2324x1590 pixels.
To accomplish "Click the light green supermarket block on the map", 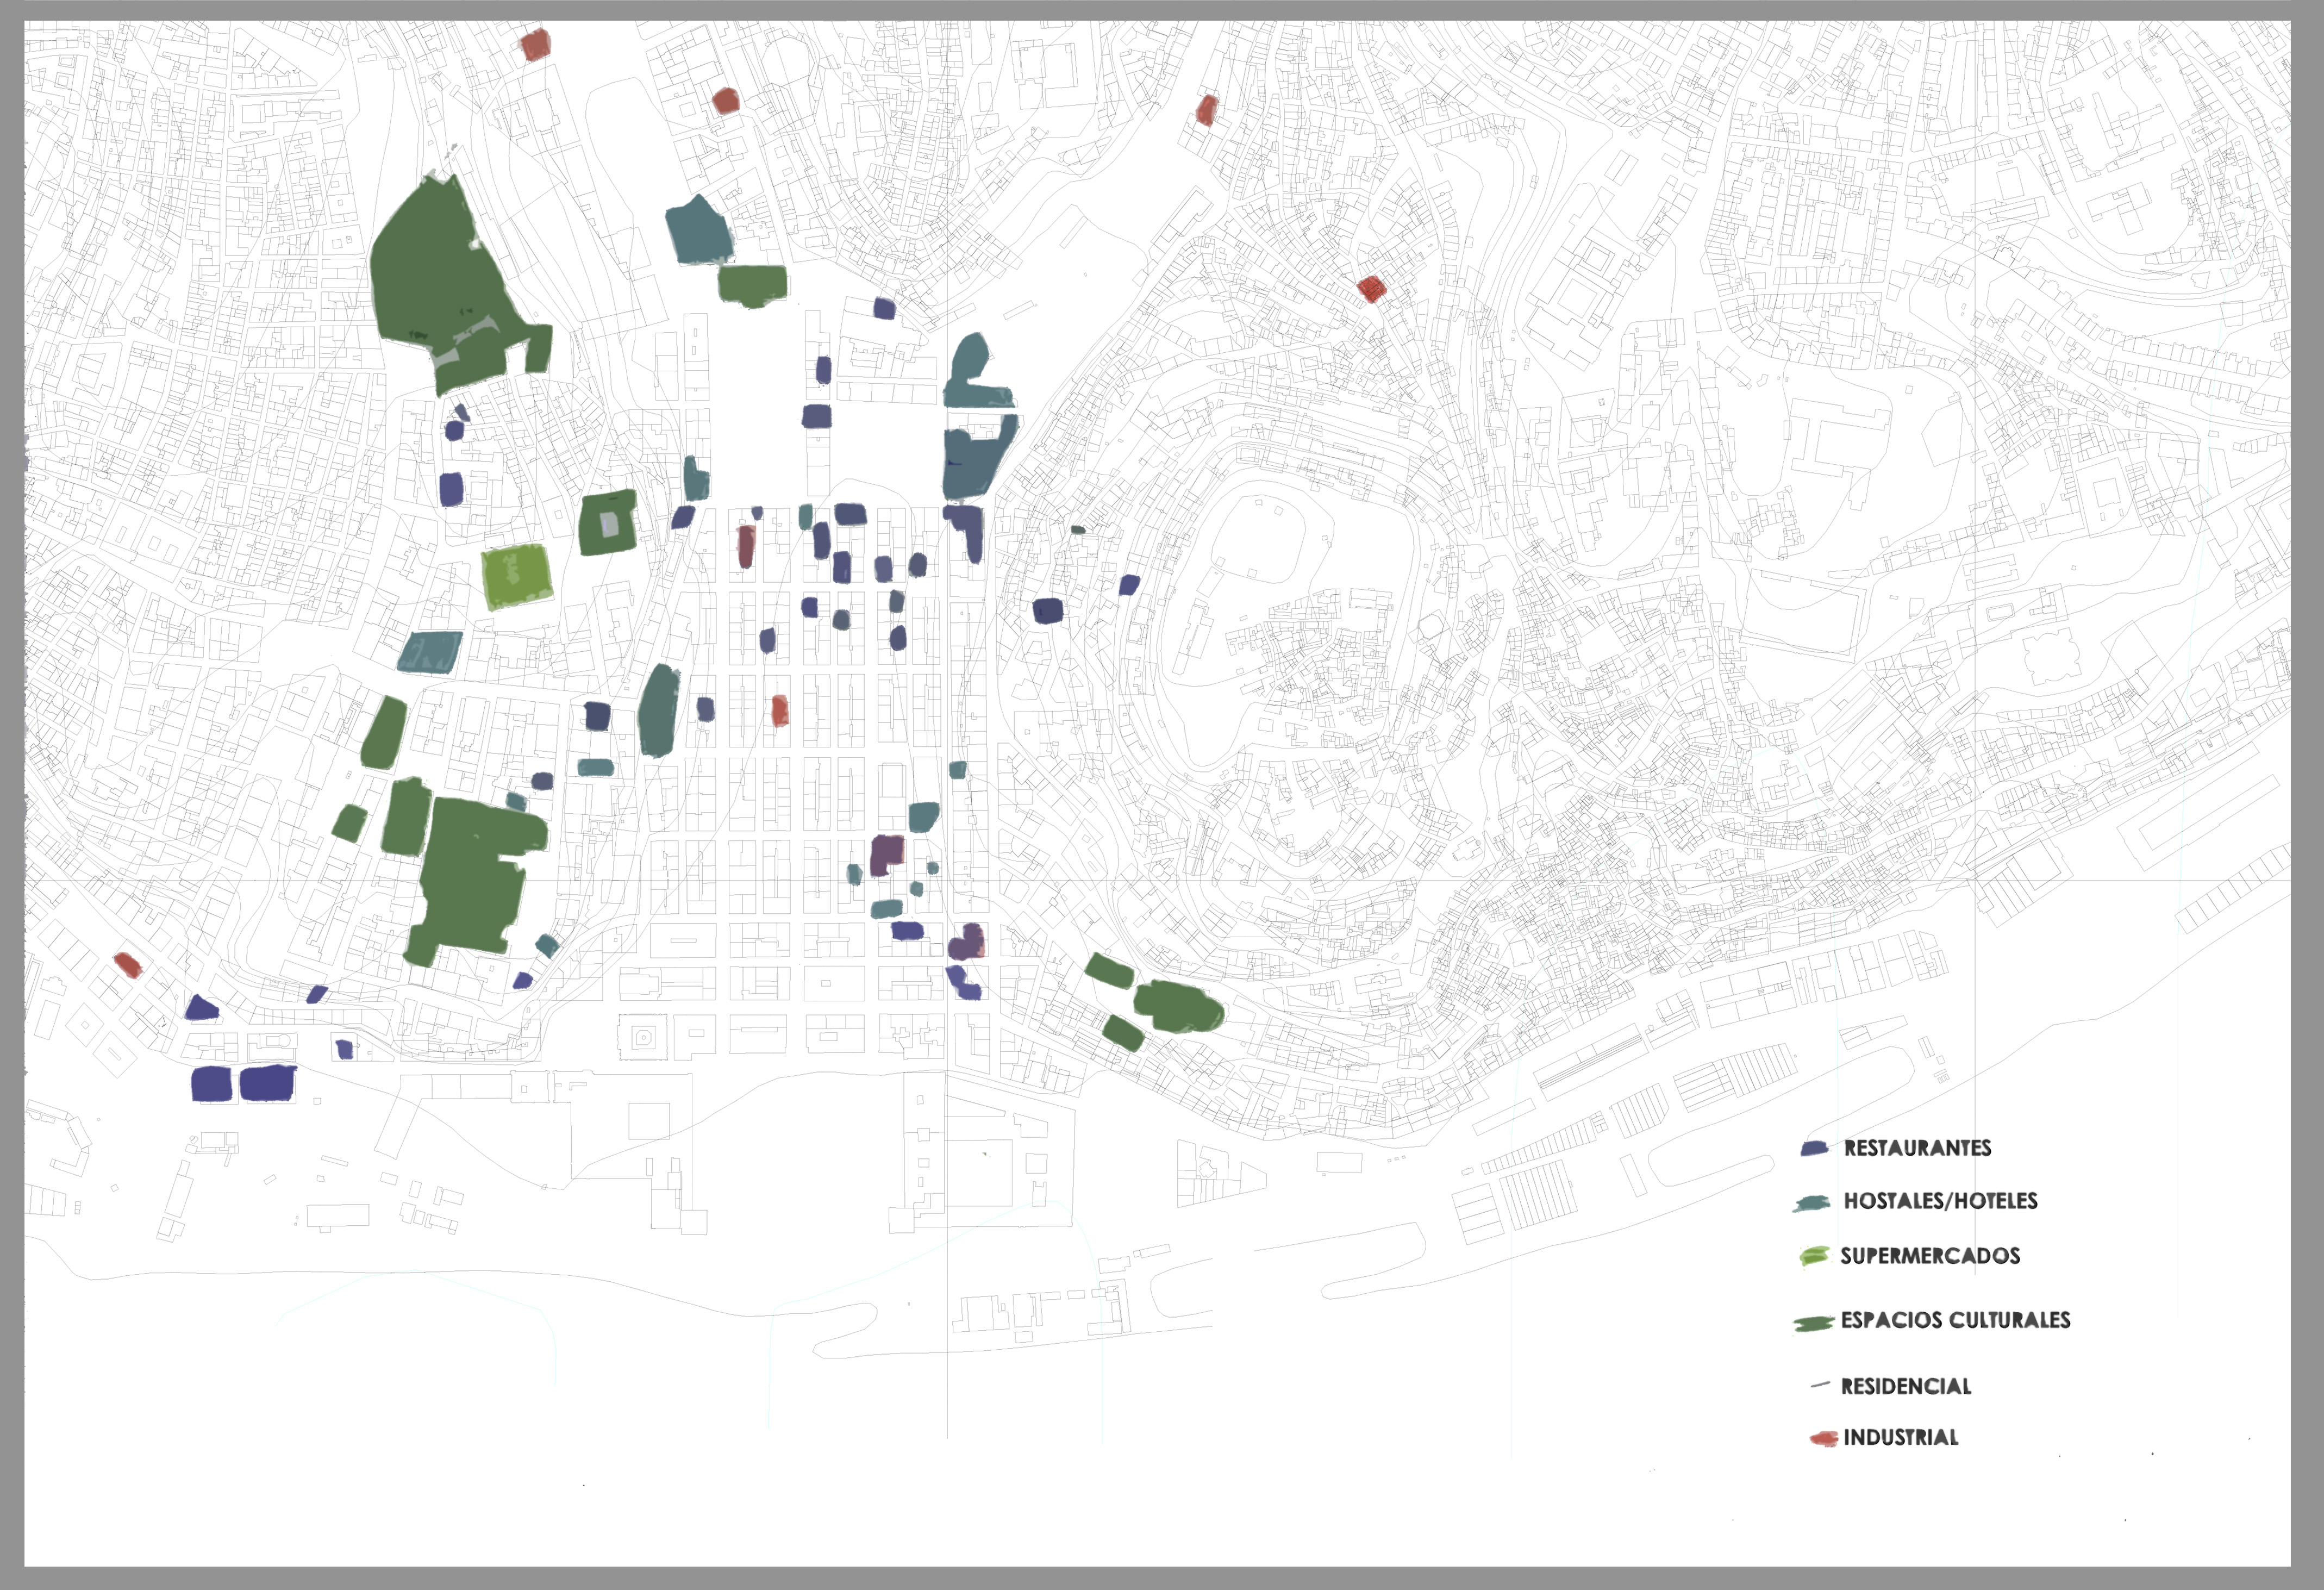I will tap(517, 577).
